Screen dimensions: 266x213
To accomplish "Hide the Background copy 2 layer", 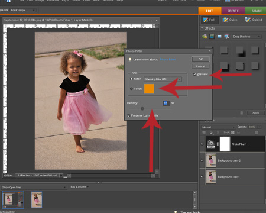I will click(202, 160).
